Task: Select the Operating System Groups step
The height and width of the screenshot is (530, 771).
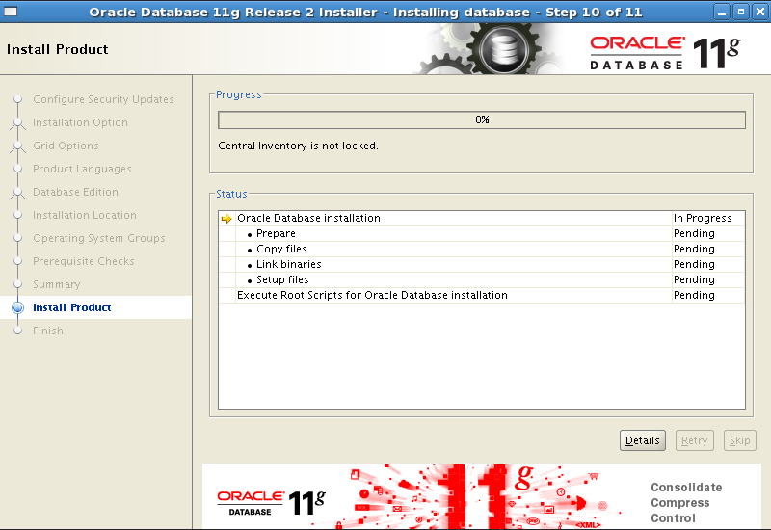Action: [x=99, y=238]
